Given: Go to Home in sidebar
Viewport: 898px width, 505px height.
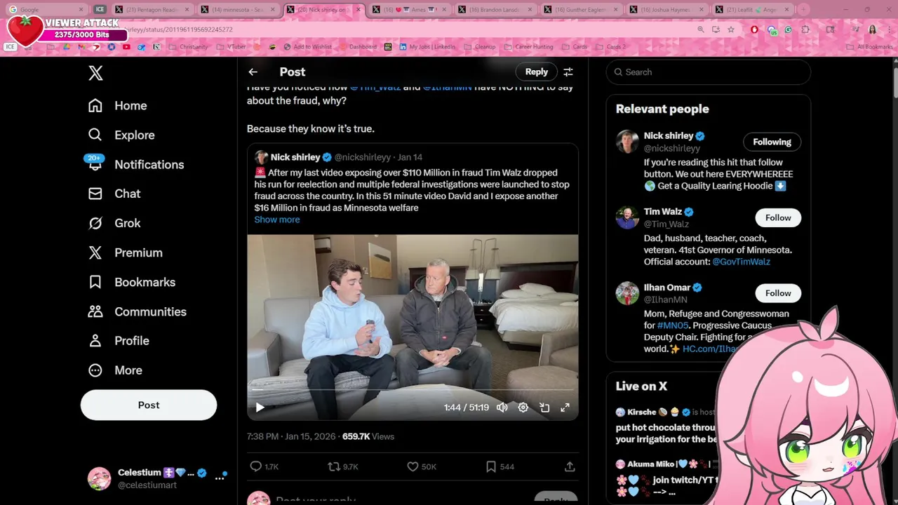Looking at the screenshot, I should click(117, 105).
